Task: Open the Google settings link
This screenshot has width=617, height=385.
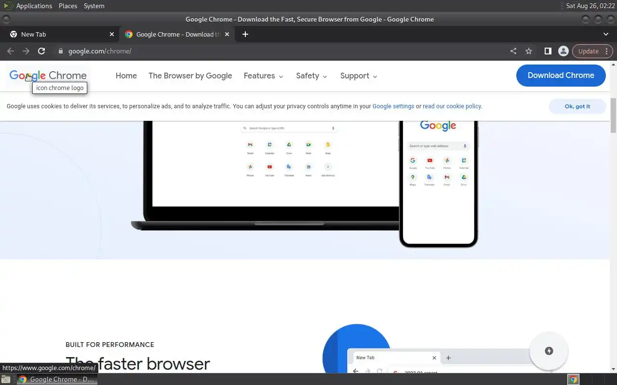Action: click(393, 106)
